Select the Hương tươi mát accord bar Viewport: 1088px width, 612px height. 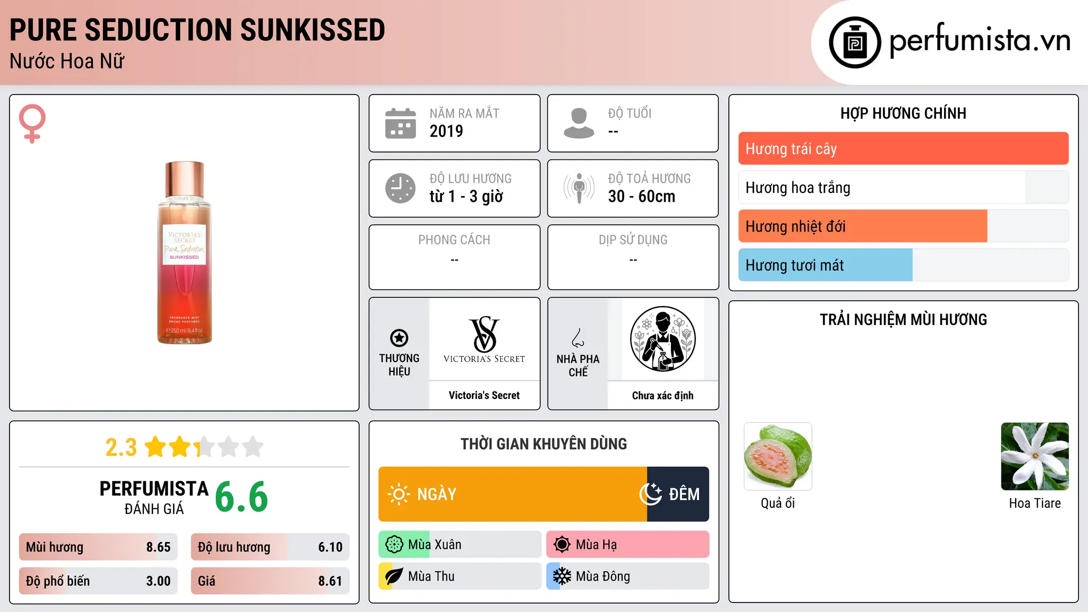point(903,265)
